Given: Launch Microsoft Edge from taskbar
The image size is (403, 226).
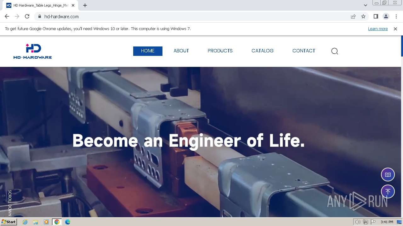Looking at the screenshot, I should (68, 222).
